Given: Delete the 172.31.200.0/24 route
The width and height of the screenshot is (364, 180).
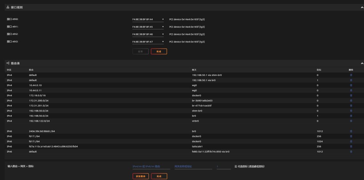Looking at the screenshot, I should tap(351, 101).
